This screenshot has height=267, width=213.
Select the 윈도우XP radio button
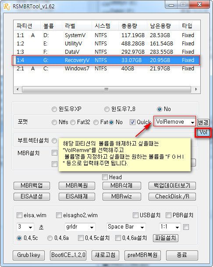click(54, 109)
